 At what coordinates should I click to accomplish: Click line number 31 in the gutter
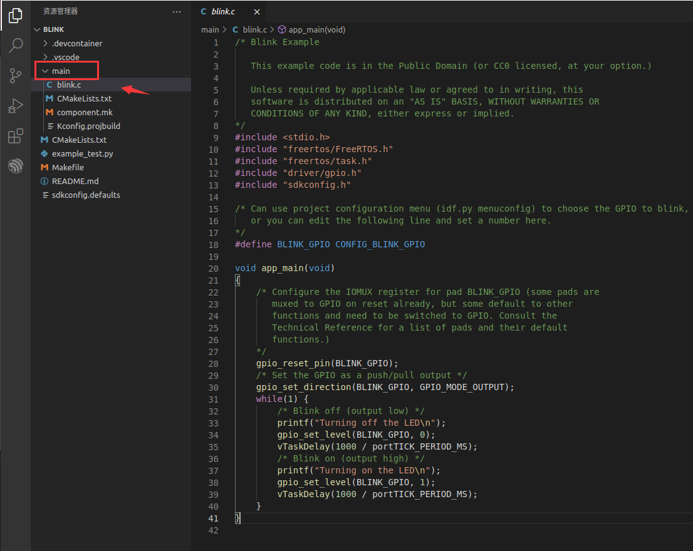pos(214,399)
